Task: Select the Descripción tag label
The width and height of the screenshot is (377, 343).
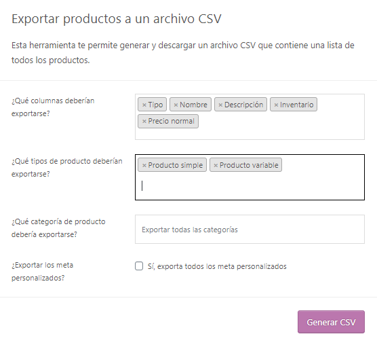Action: point(243,105)
